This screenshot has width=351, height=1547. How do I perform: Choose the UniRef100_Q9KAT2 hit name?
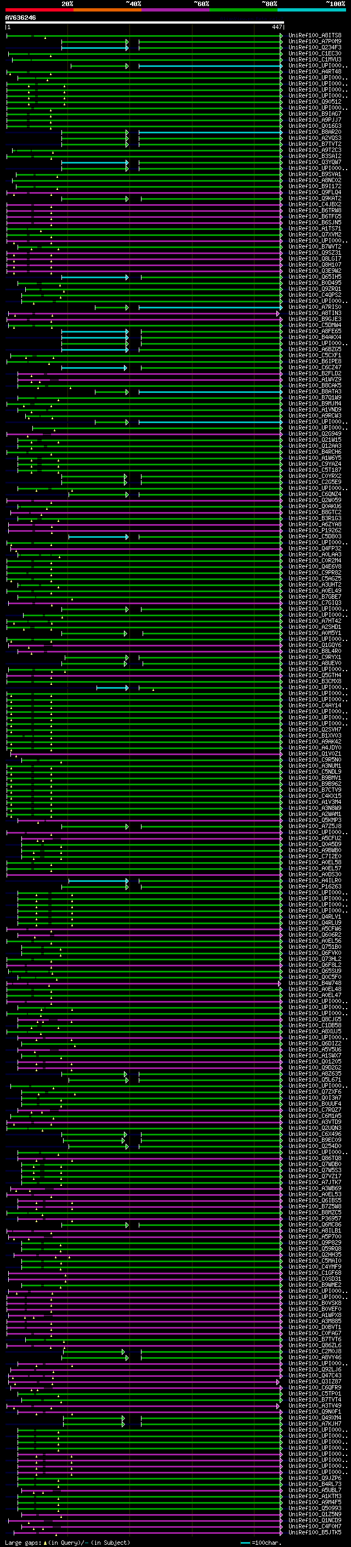coord(315,198)
